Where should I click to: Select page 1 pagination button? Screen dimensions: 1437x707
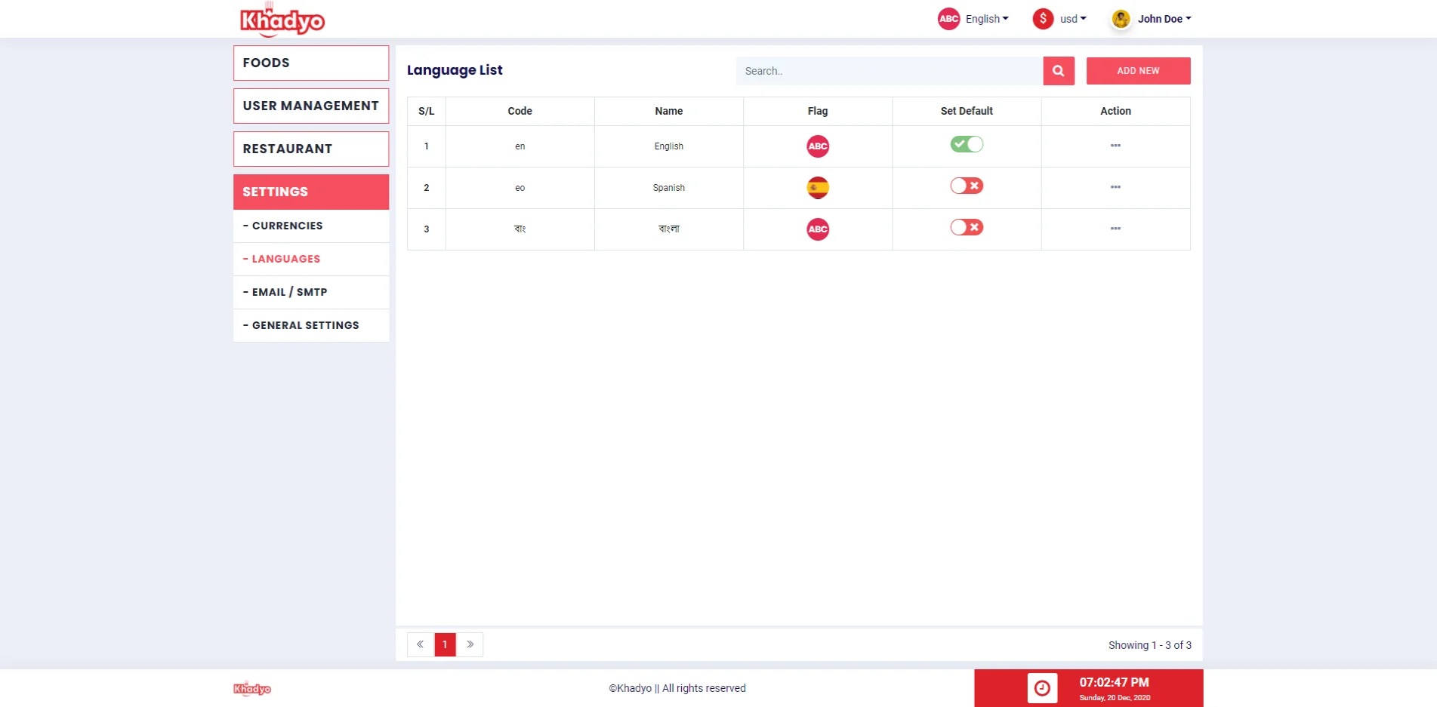[x=446, y=644]
